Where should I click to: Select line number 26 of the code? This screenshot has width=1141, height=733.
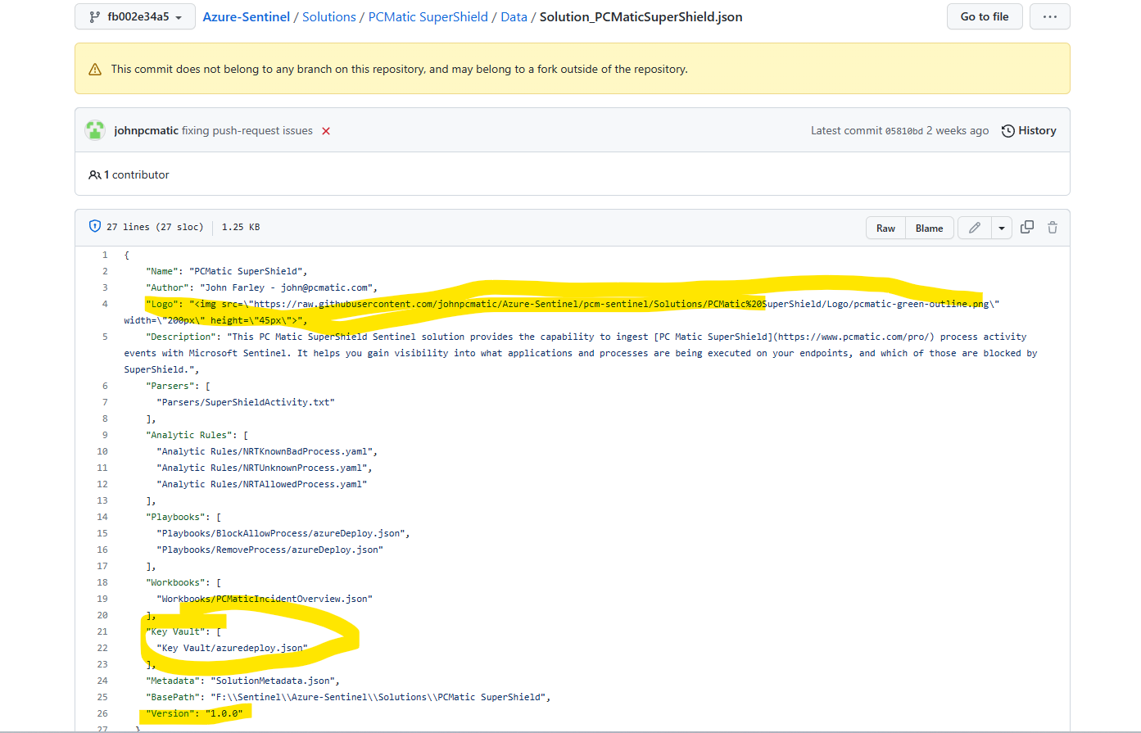pyautogui.click(x=102, y=713)
